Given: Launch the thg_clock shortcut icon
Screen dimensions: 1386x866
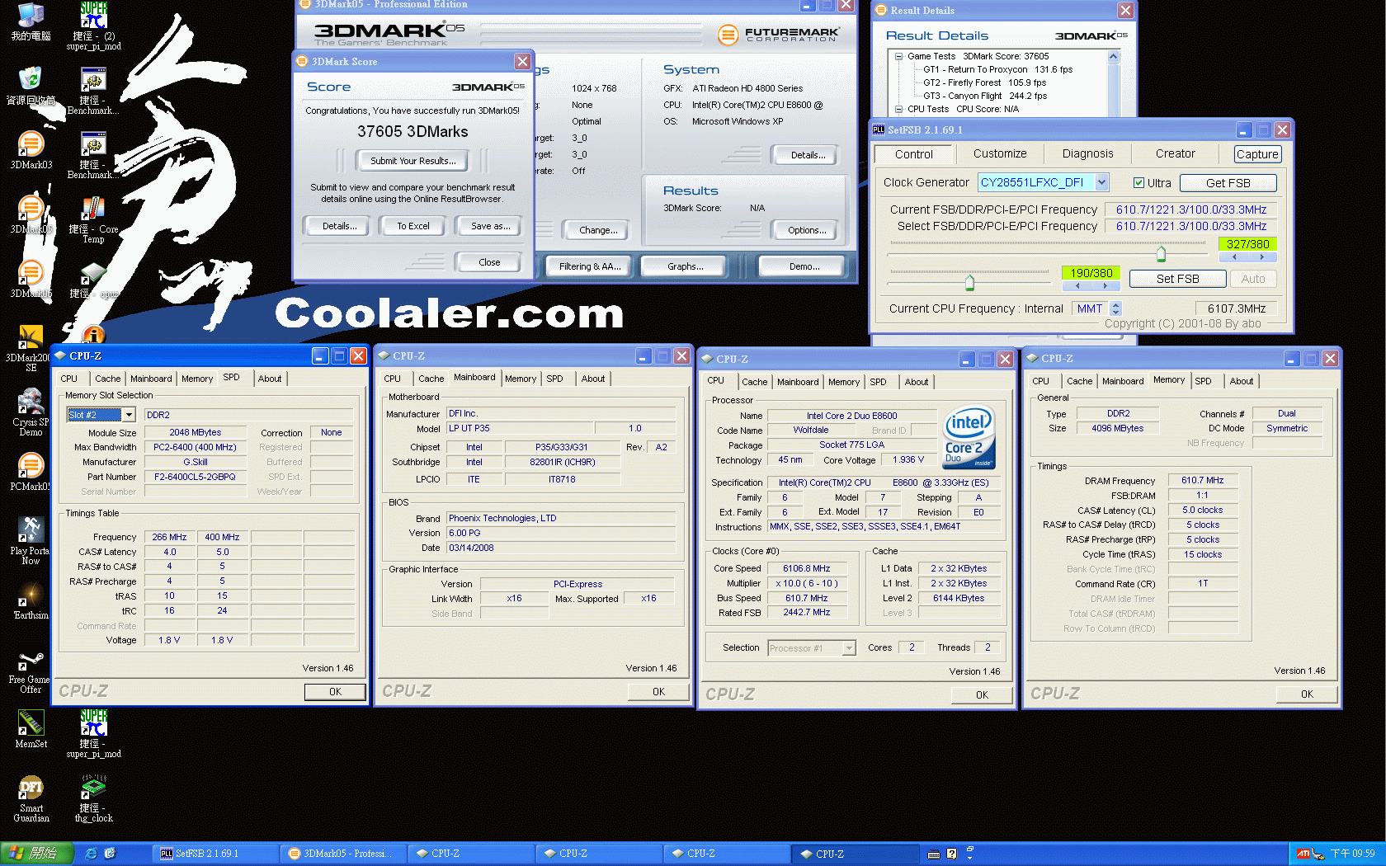Looking at the screenshot, I should click(x=93, y=798).
